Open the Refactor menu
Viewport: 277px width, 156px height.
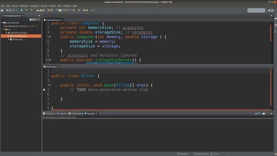(x=24, y=6)
